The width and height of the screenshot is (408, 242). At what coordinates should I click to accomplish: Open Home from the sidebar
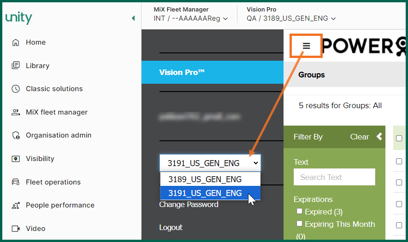[x=35, y=42]
